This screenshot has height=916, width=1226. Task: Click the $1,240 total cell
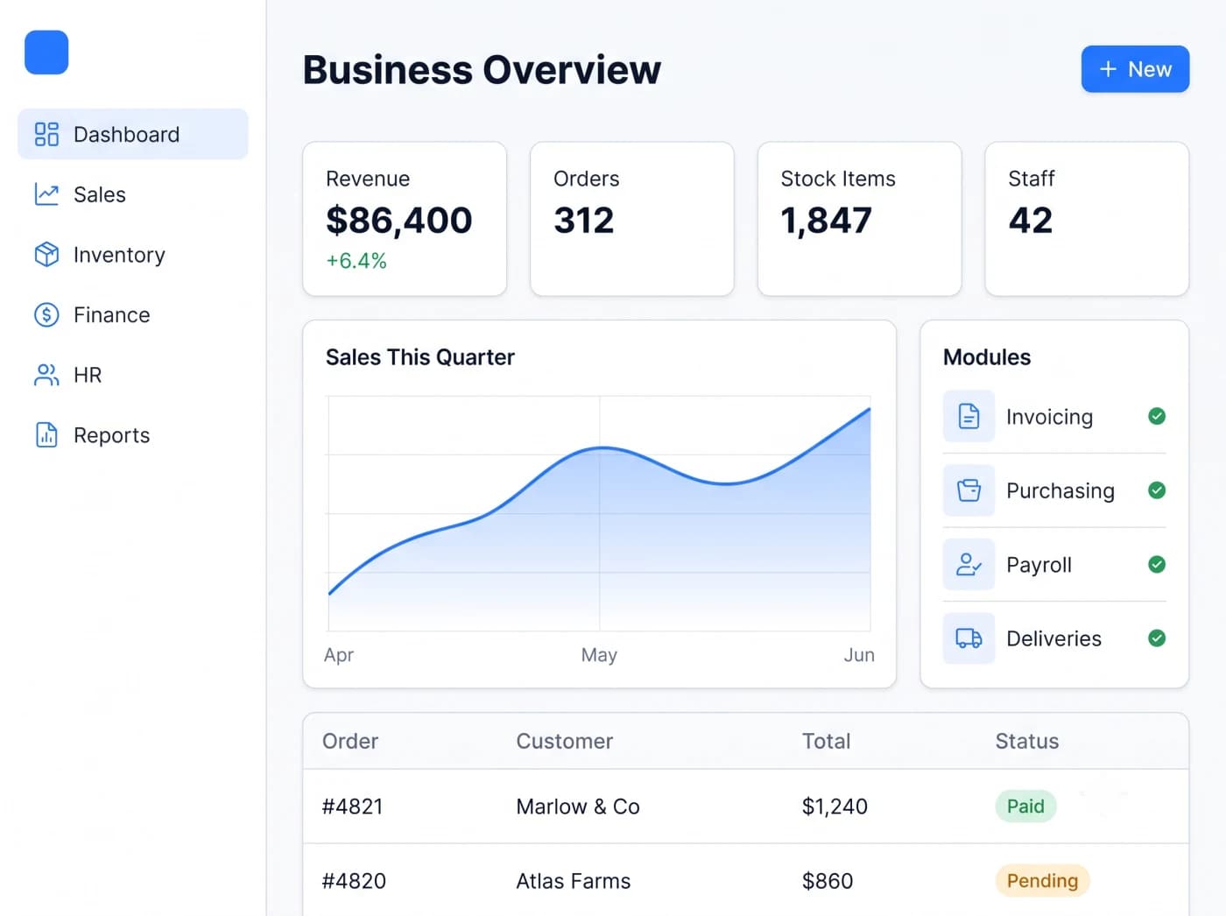point(835,807)
